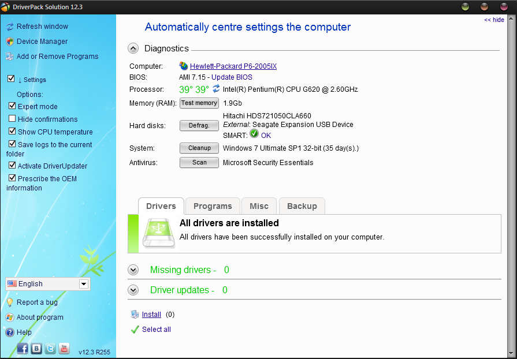Open the Twitter bird icon
Screen dimensions: 517x359
click(x=50, y=349)
